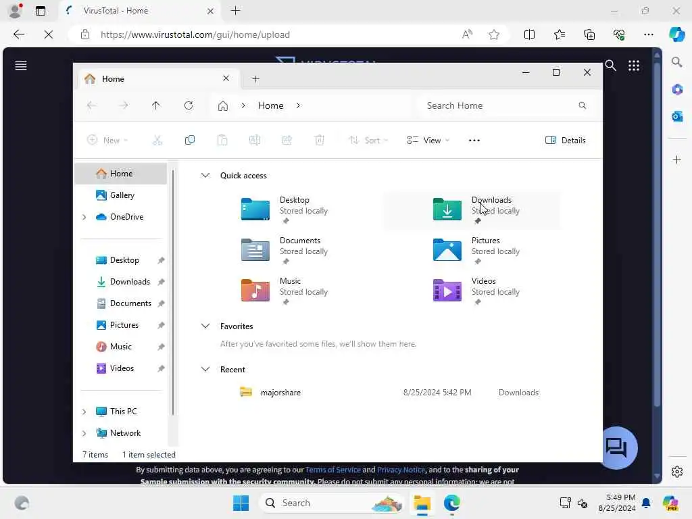Click the Delete trash icon in File Explorer
Screen dimensions: 692x519
pyautogui.click(x=320, y=141)
